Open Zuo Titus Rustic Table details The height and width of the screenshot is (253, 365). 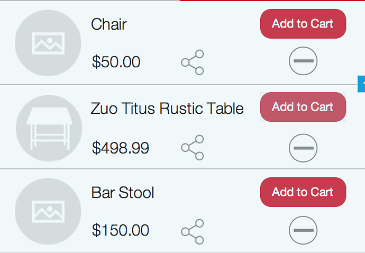coord(167,109)
